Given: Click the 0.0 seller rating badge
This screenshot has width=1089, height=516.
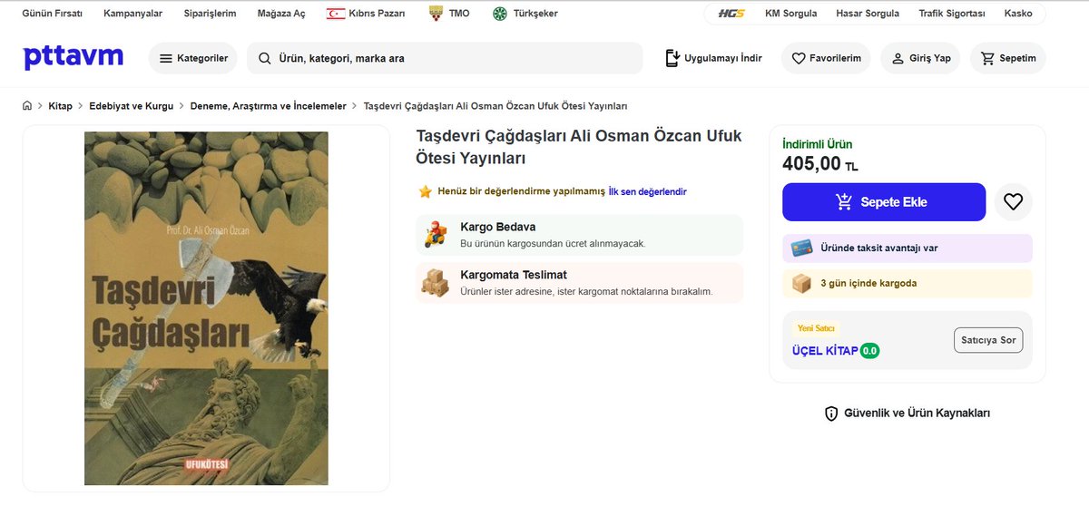Looking at the screenshot, I should tap(869, 351).
